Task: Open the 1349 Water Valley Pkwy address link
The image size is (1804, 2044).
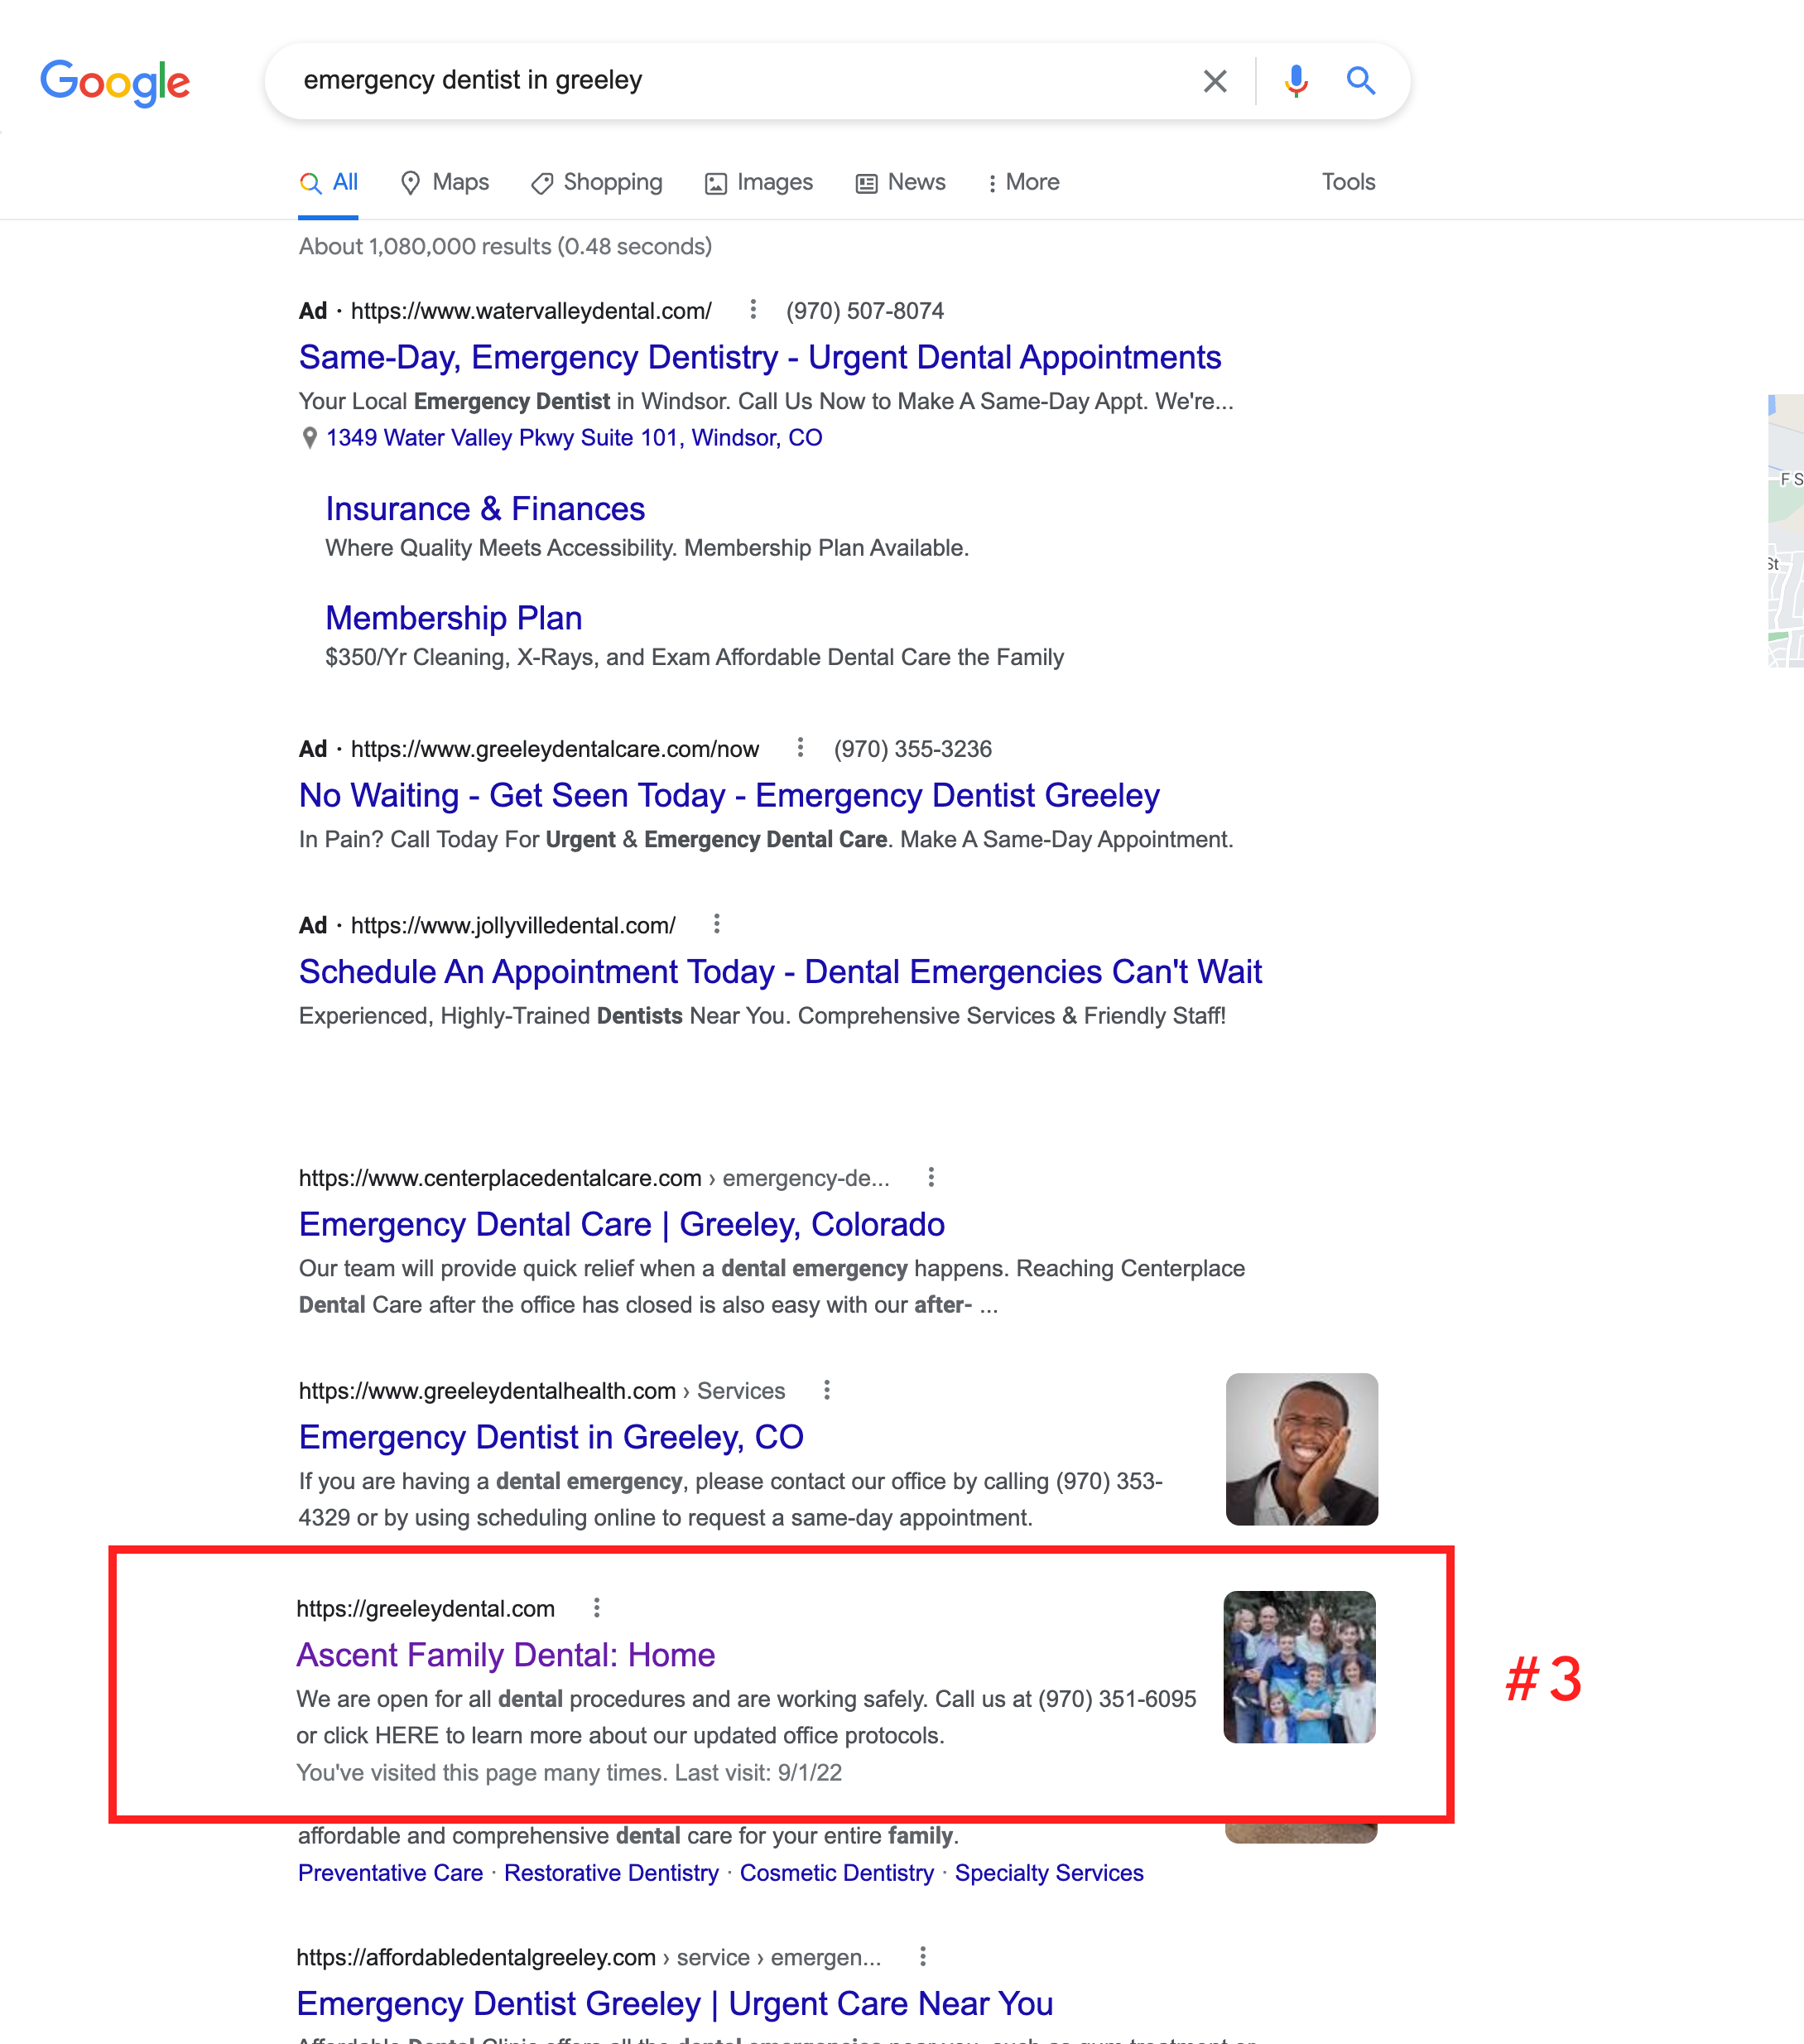Action: click(575, 438)
